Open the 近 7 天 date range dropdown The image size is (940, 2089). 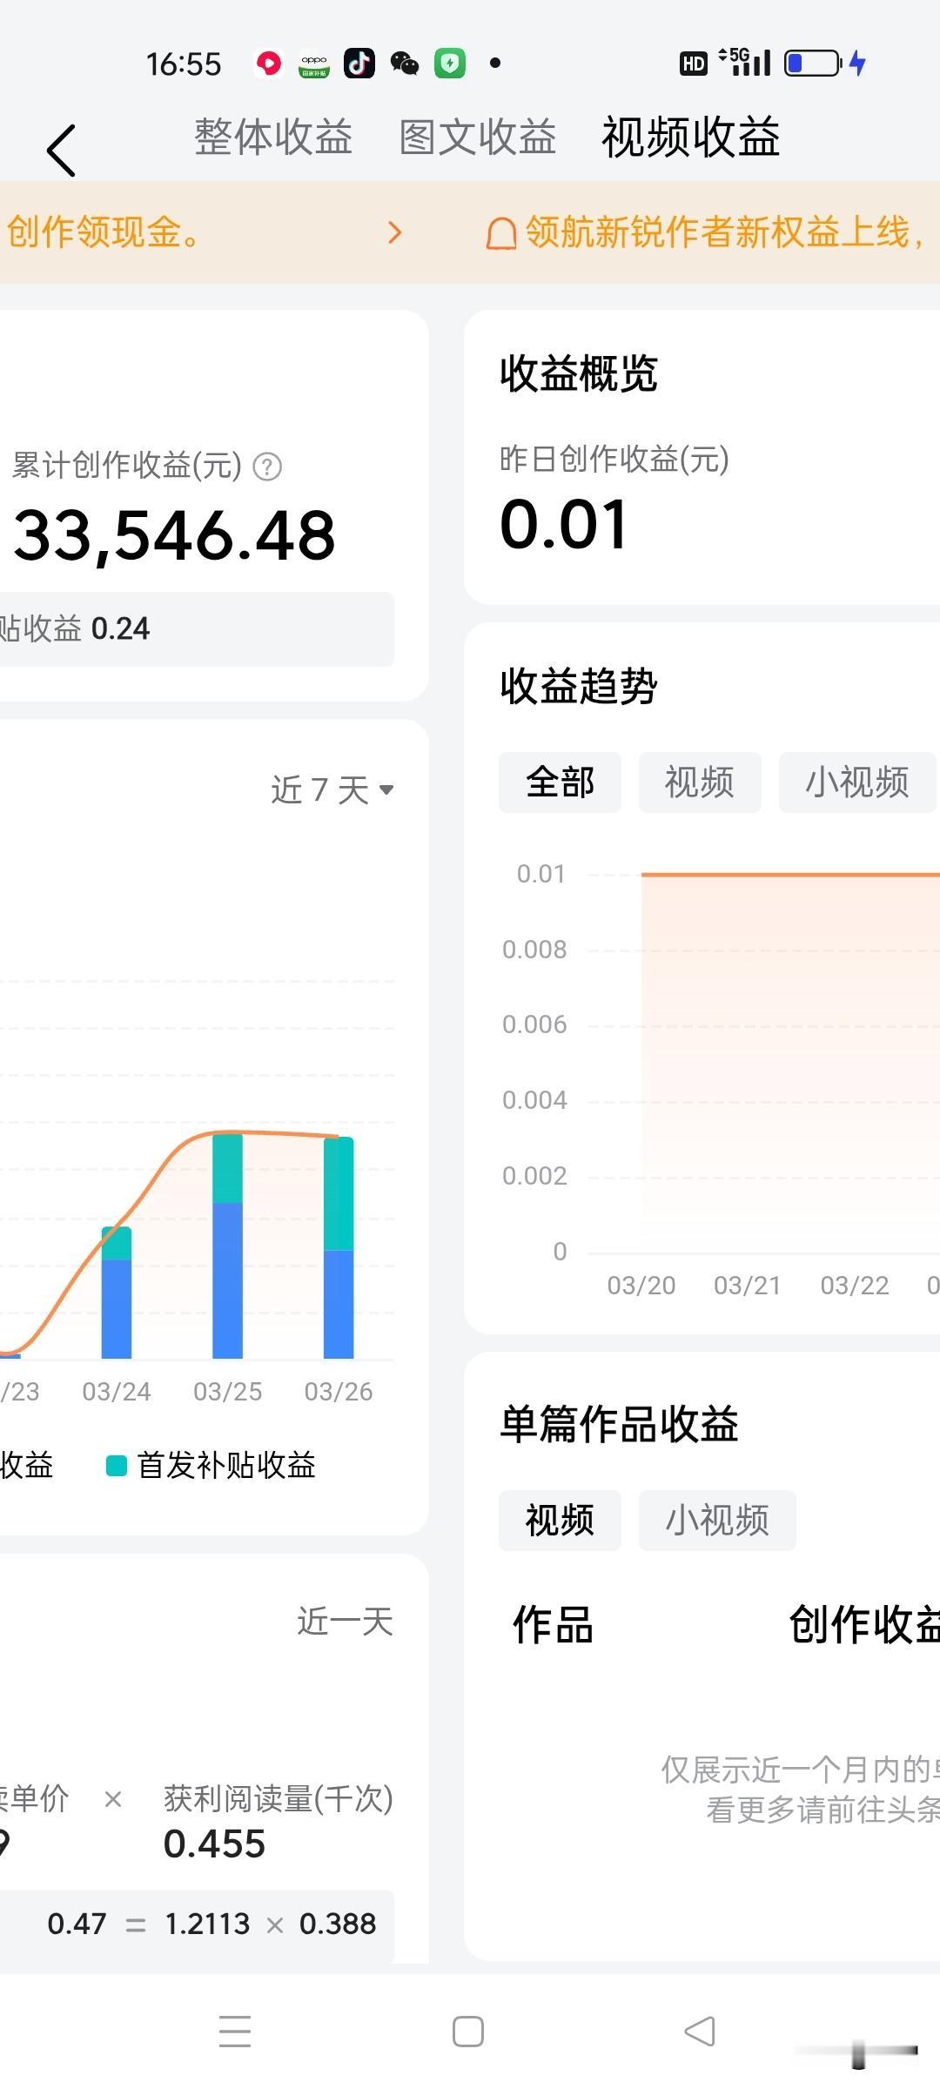pyautogui.click(x=332, y=790)
